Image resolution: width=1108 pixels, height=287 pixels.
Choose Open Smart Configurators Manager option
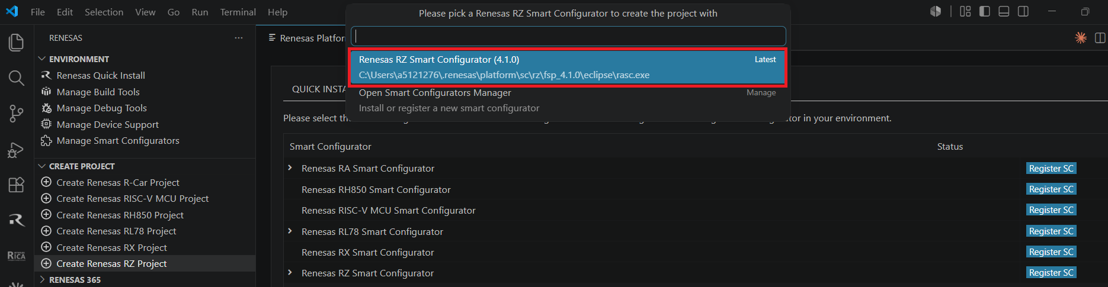click(568, 101)
